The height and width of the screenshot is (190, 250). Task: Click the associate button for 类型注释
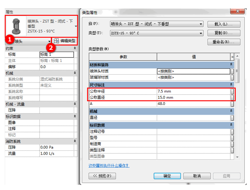232,150
